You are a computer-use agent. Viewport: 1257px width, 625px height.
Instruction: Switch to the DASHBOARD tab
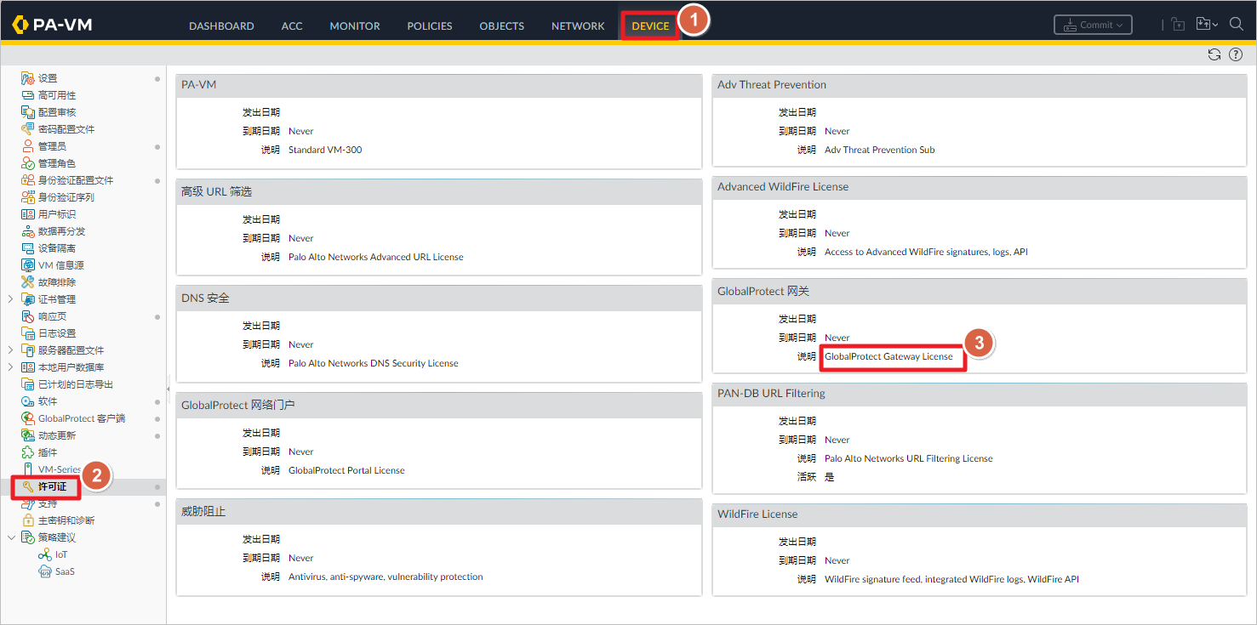pos(221,26)
